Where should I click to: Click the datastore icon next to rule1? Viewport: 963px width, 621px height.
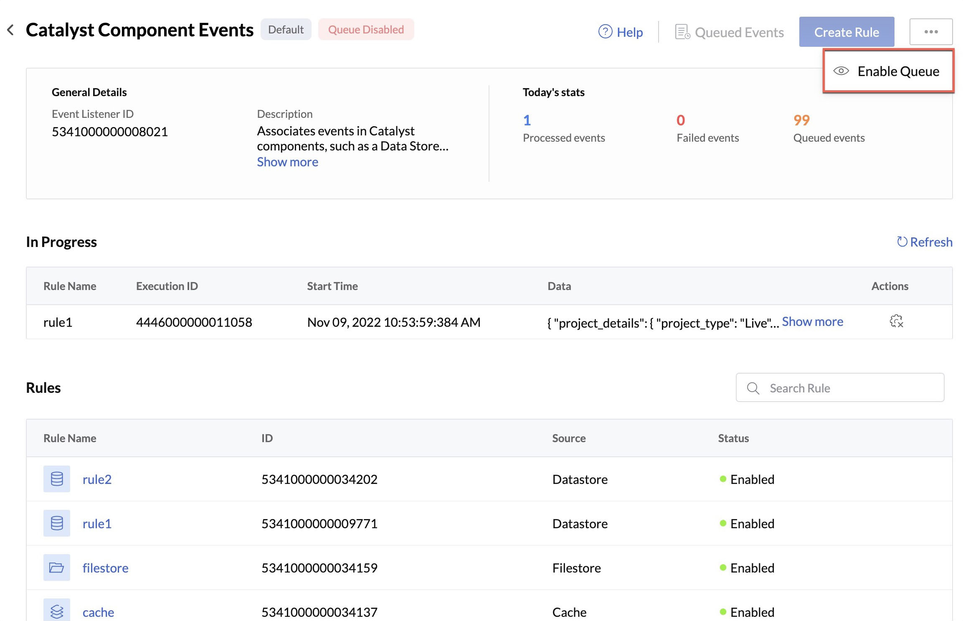(x=57, y=523)
